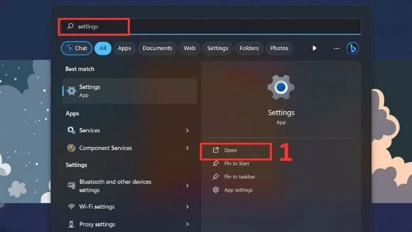Screen dimensions: 412x232
Task: Click Pin to Start
Action: 236,163
